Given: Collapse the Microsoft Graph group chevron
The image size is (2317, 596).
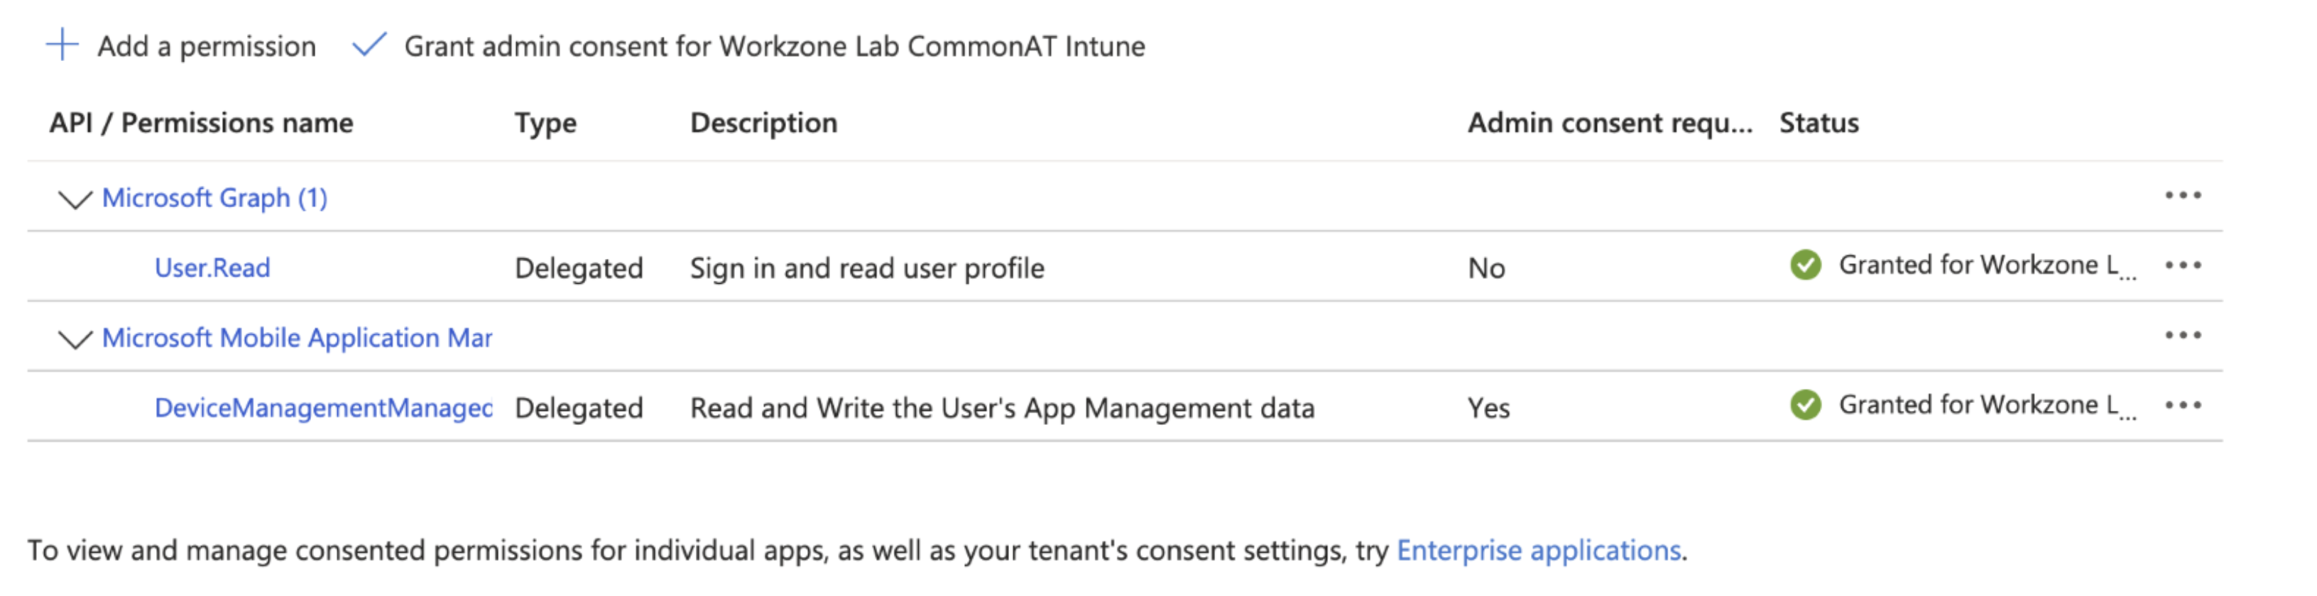Looking at the screenshot, I should (x=75, y=199).
